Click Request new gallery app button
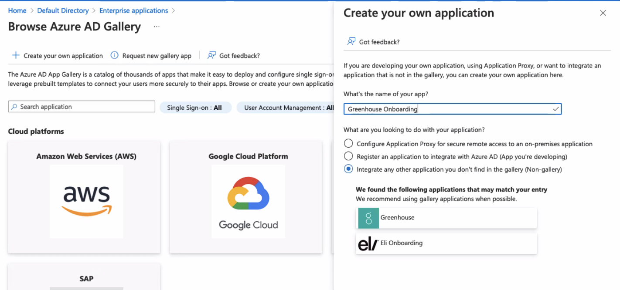Image resolution: width=620 pixels, height=290 pixels. click(x=151, y=56)
